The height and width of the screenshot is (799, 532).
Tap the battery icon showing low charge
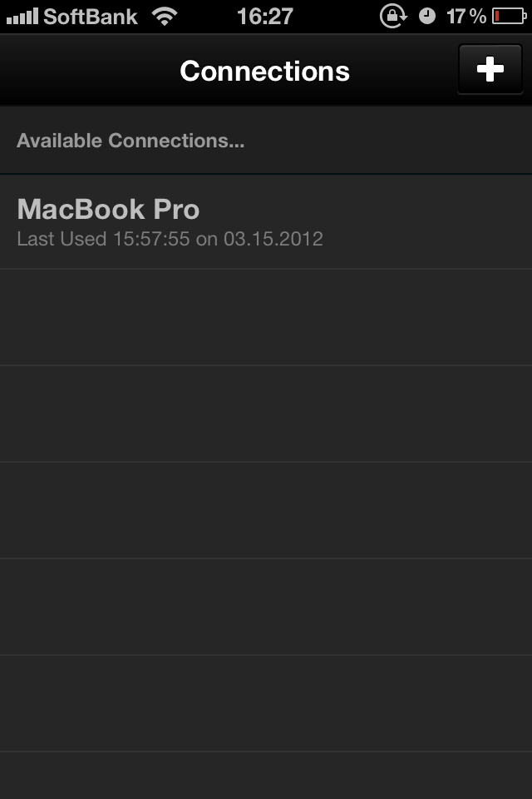pos(511,14)
